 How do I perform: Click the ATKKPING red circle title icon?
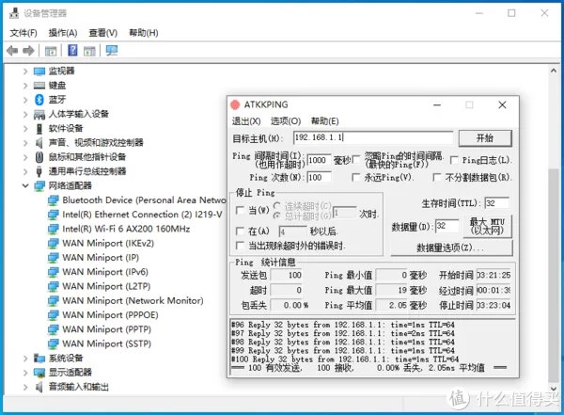[x=239, y=105]
